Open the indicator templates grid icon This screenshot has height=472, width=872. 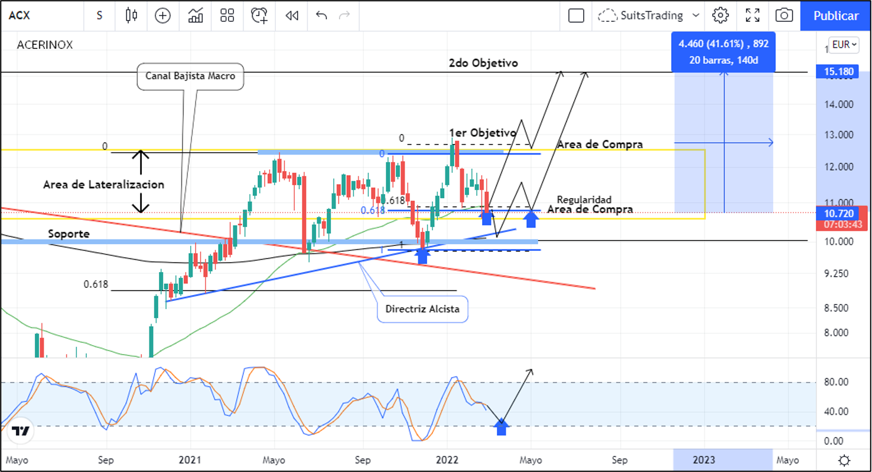(x=227, y=16)
